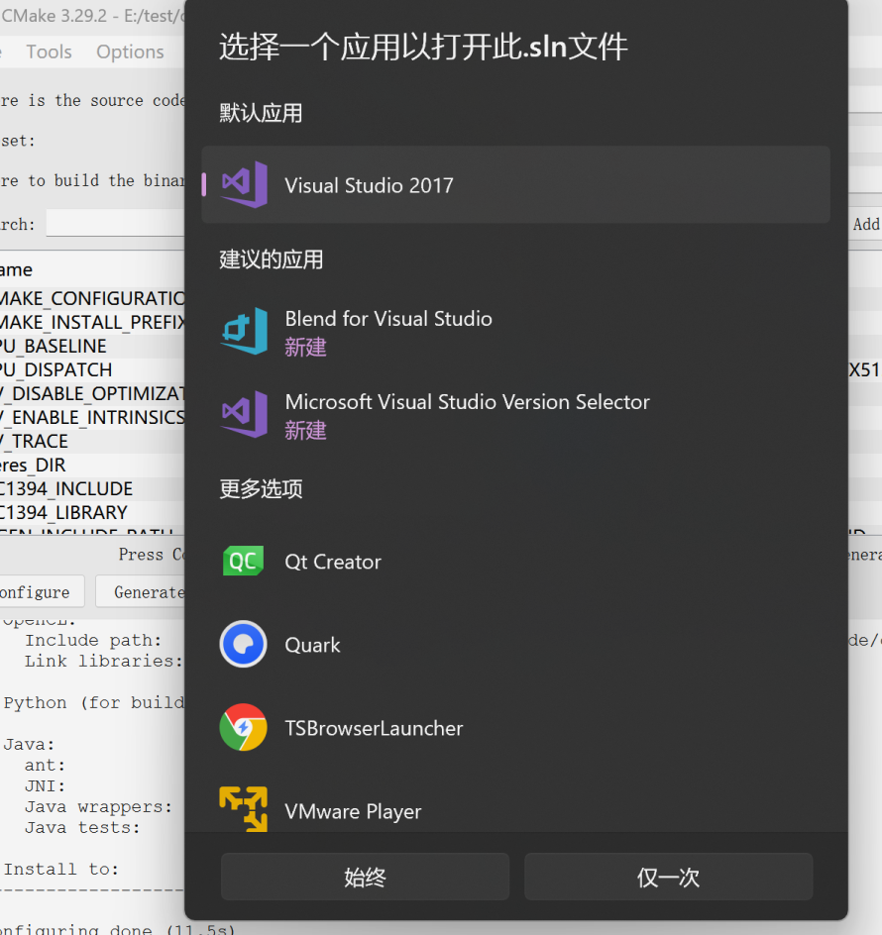
Task: Open the Tools menu in CMake
Action: coord(48,52)
